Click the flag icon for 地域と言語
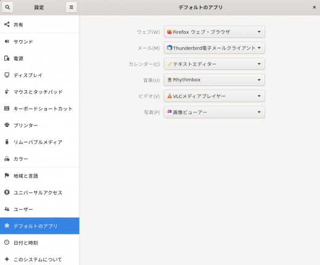The height and width of the screenshot is (265, 320). point(7,175)
